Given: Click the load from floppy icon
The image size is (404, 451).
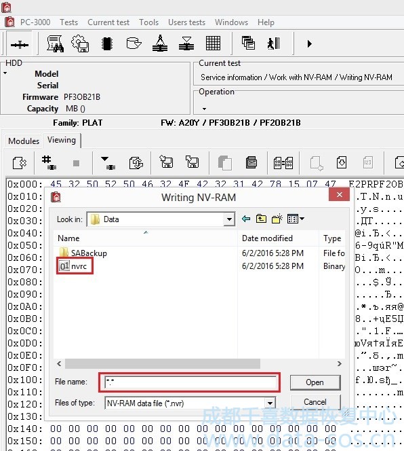Looking at the screenshot, I should (x=166, y=162).
